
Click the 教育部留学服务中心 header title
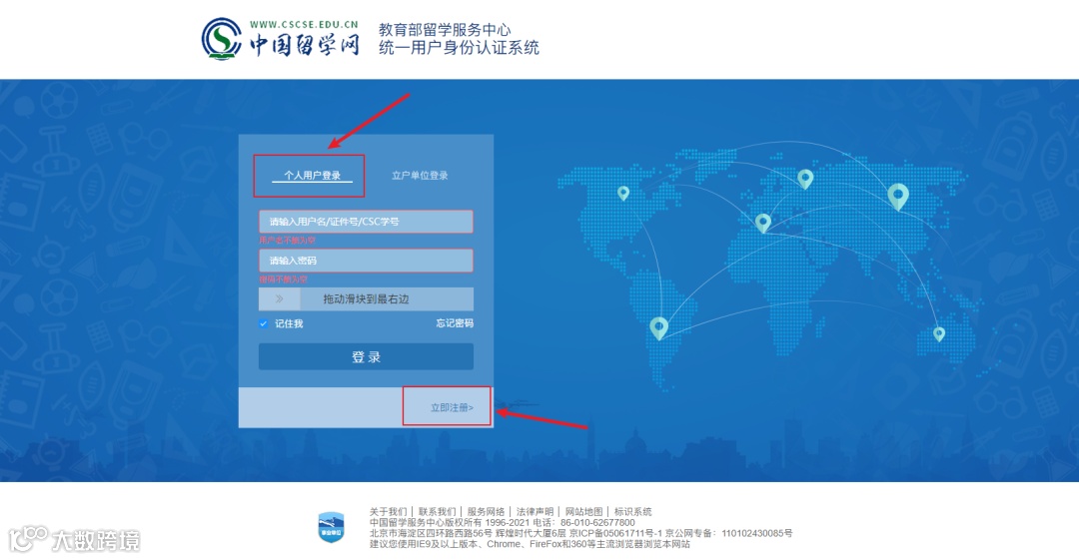[445, 30]
